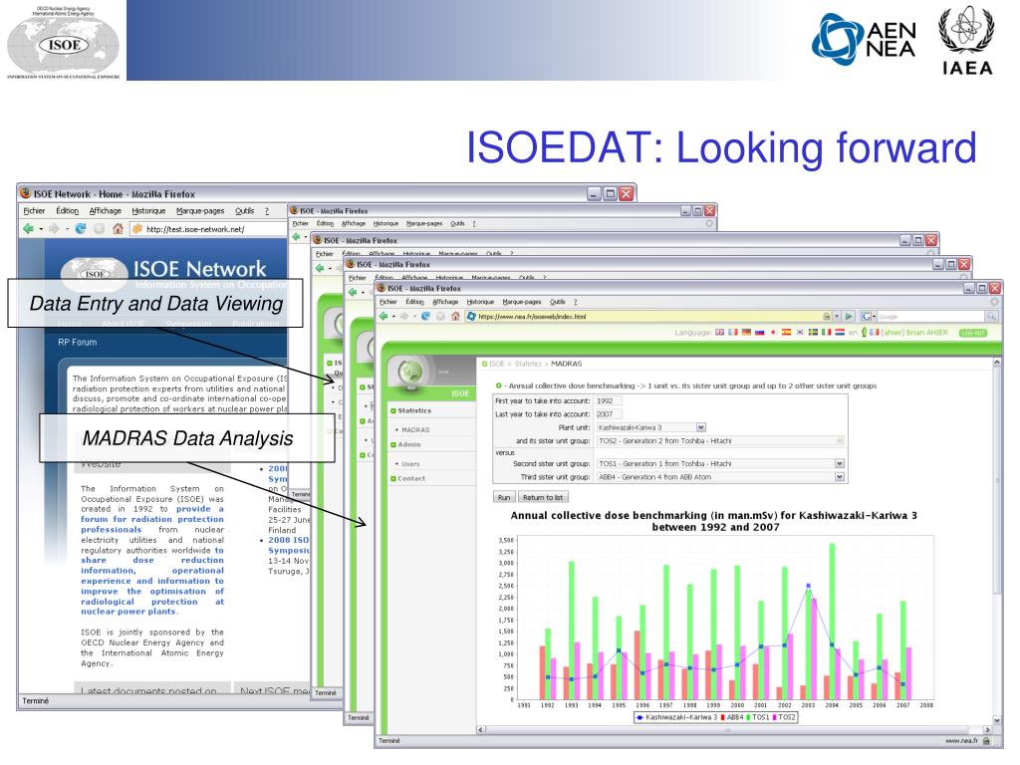Click the stop-loading icon in the MADRAS Firefox window
This screenshot has width=1020, height=765.
pyautogui.click(x=440, y=316)
